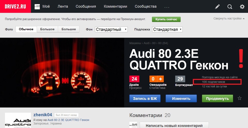Viewport: 248px width, 128px height.
Task: Open the Сообщения menu item
Action: tap(86, 6)
